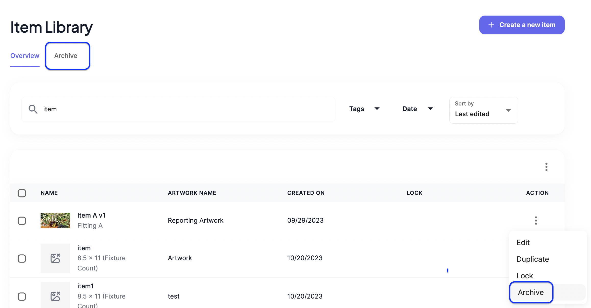The image size is (591, 308).
Task: Click the search field containing 'item'
Action: tap(179, 109)
